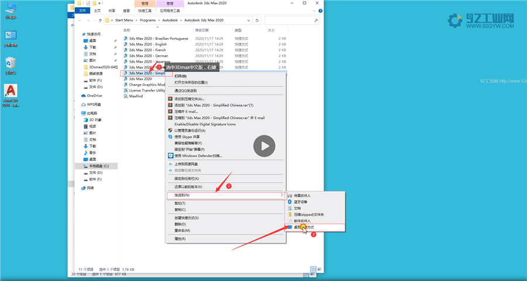Select 桌面快捷方式 in Send to submenu
This screenshot has height=281, width=527.
pyautogui.click(x=315, y=227)
